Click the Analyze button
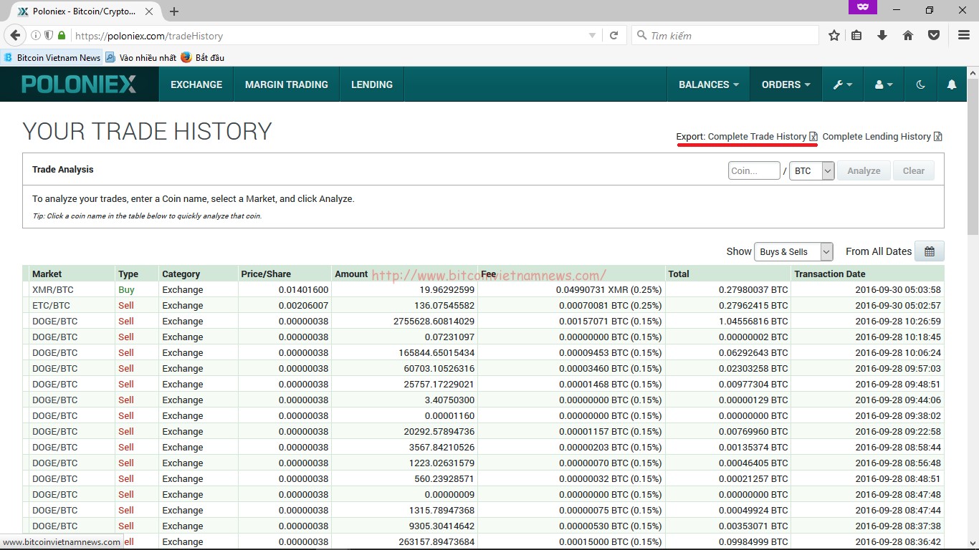This screenshot has width=979, height=550. point(864,170)
